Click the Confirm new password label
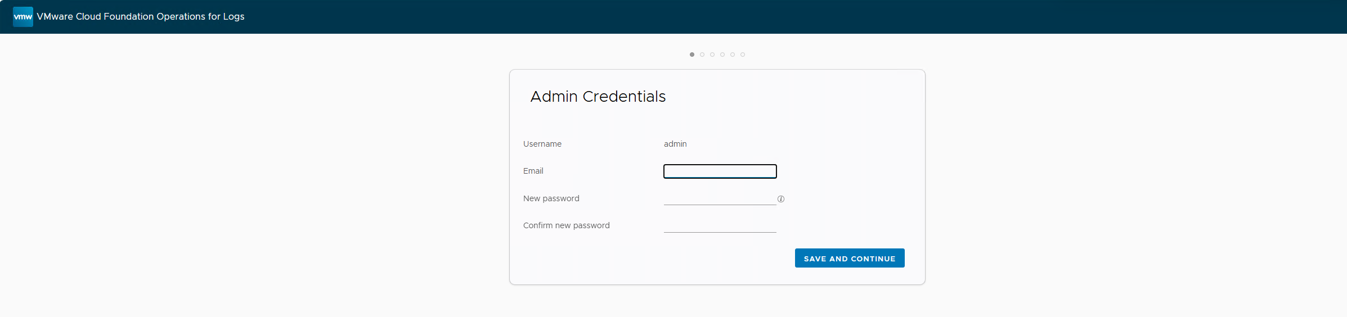Screen dimensions: 1347x317 567,225
